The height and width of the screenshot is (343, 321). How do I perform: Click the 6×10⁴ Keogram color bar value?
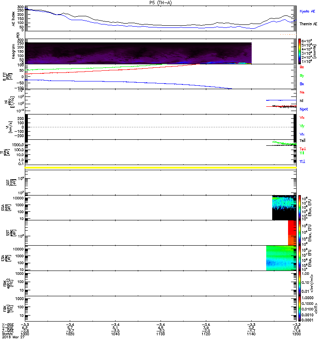306,41
